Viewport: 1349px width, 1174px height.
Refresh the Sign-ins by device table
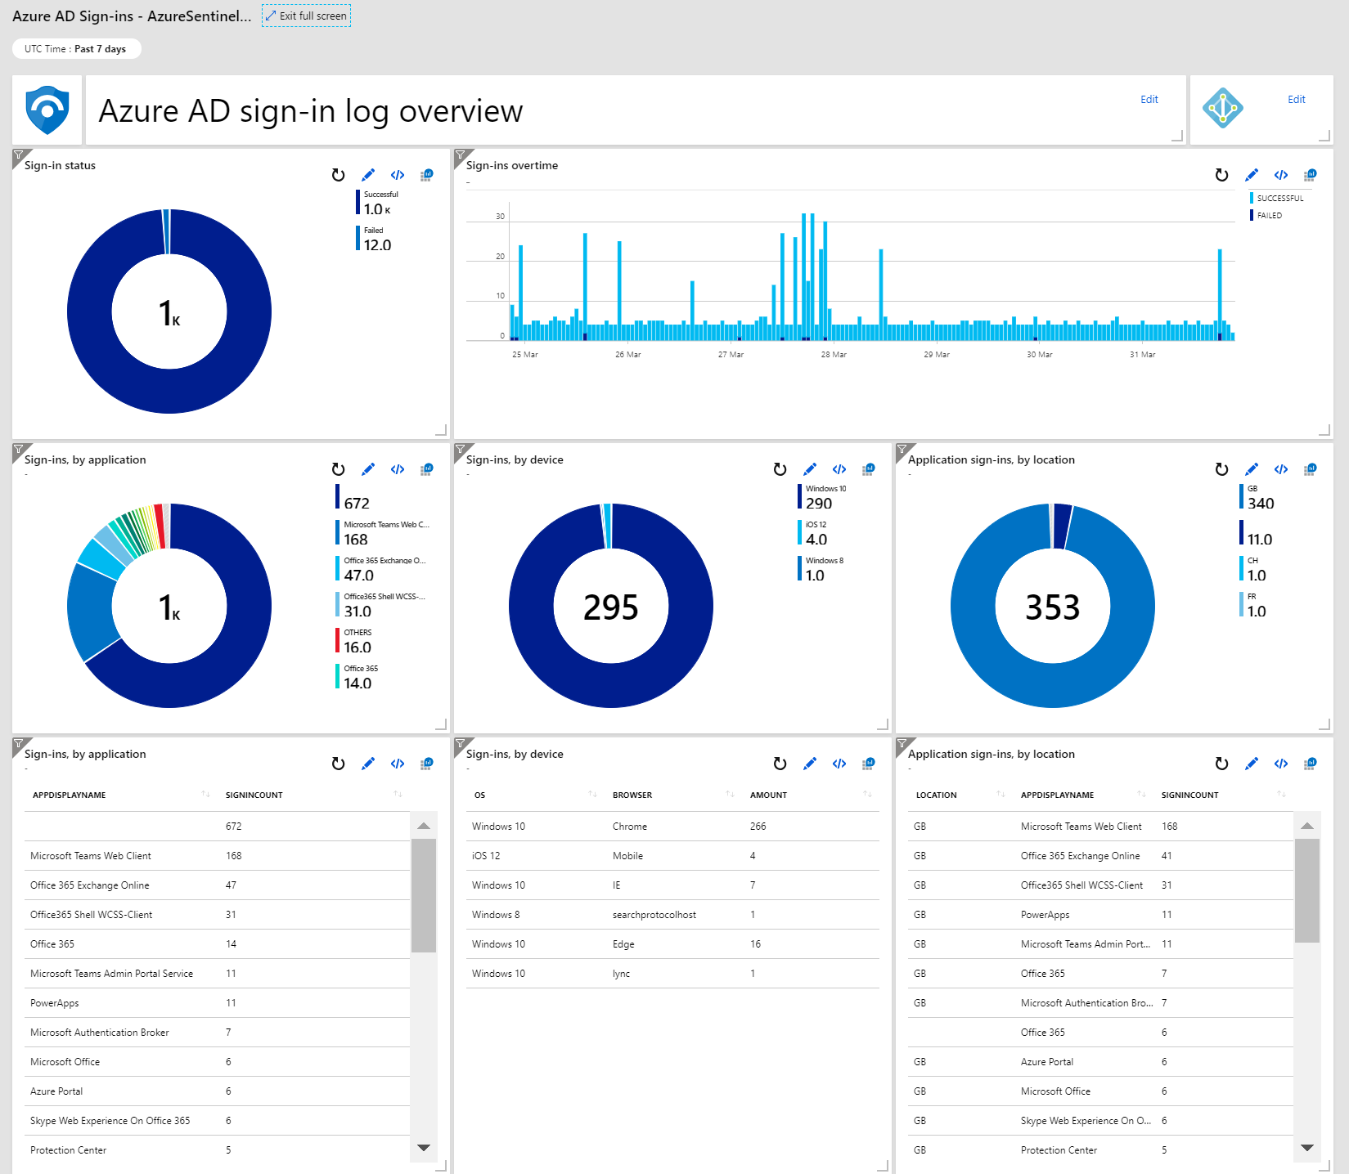coord(780,764)
